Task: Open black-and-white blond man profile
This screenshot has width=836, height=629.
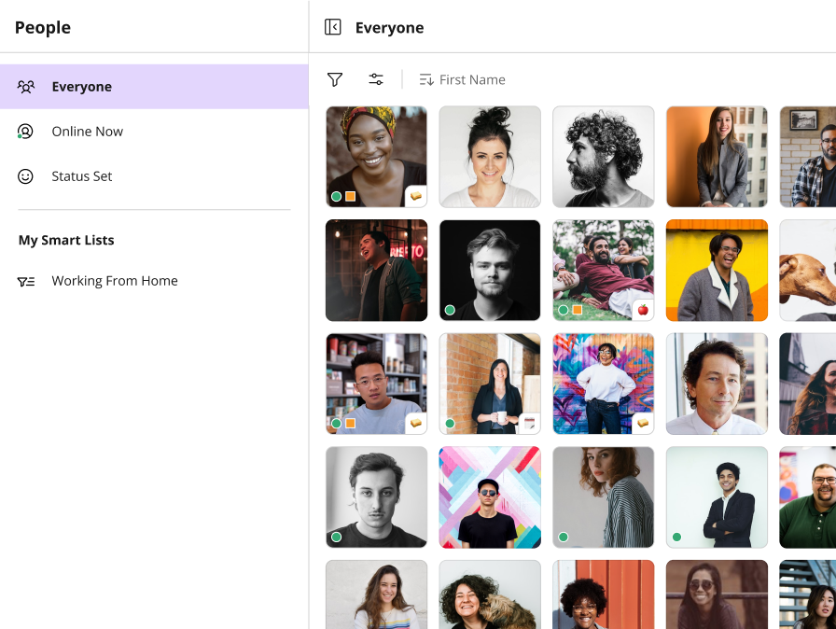Action: click(490, 271)
